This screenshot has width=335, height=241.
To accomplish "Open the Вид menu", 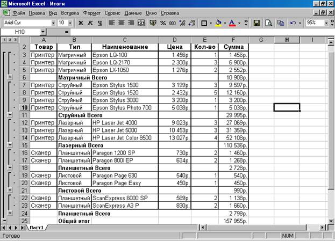I will click(53, 13).
